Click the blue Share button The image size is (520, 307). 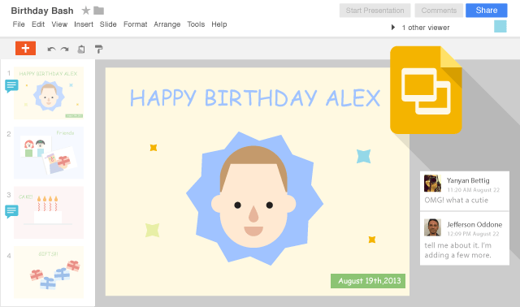point(487,11)
